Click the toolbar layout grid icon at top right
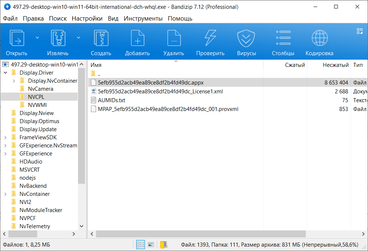Viewport: 368px width, 251px height. point(360,31)
